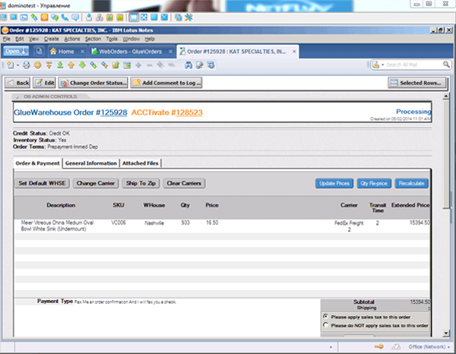Screen dimensions: 456x354
Task: Open the File menu
Action: [6, 39]
